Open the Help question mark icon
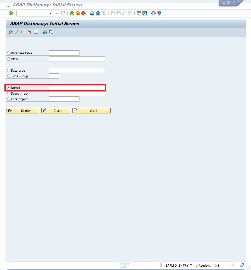This screenshot has height=270, width=251. click(x=153, y=13)
